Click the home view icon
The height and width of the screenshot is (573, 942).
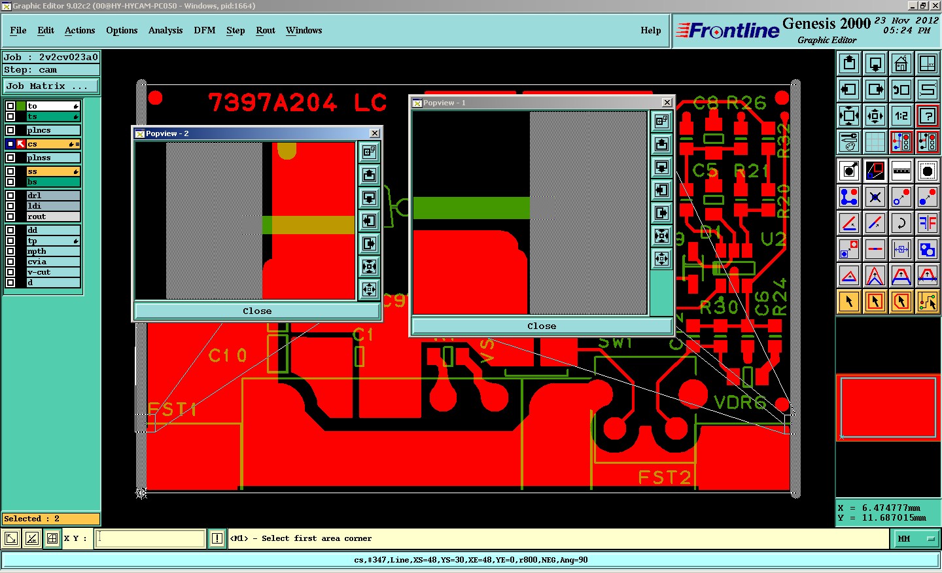pyautogui.click(x=901, y=63)
